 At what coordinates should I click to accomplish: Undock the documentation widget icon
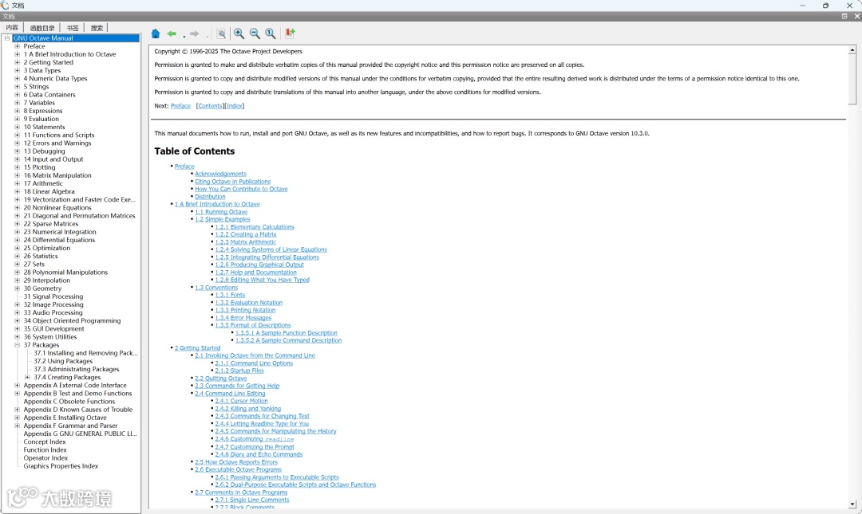pyautogui.click(x=844, y=17)
